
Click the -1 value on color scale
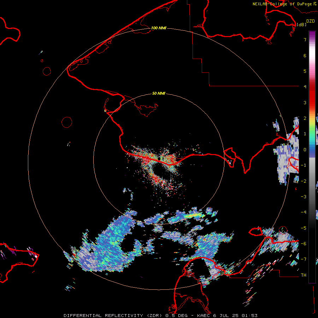click(x=304, y=165)
